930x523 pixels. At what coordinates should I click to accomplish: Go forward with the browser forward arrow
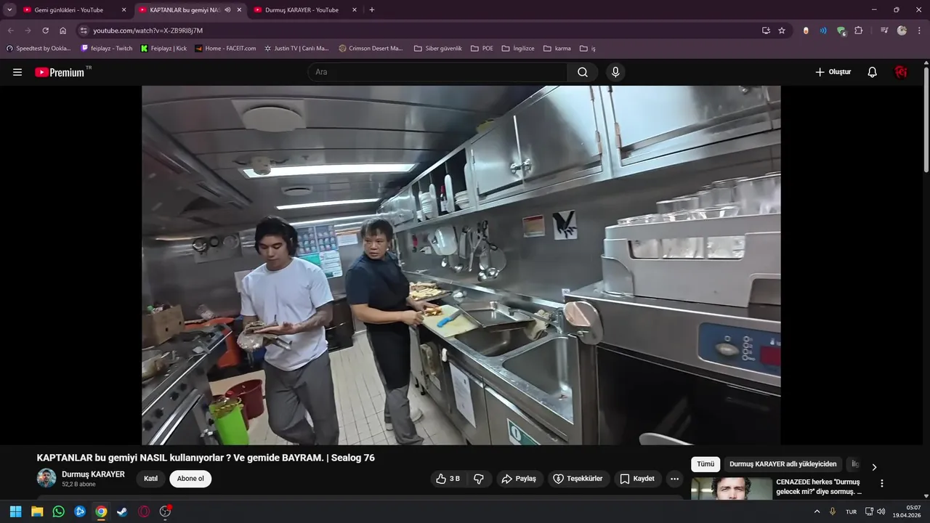coord(28,31)
